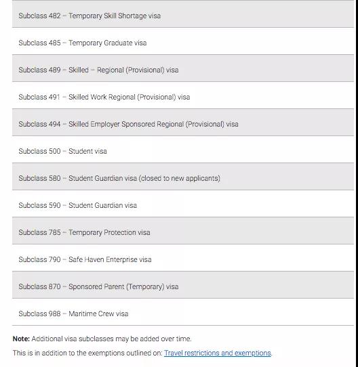Select the Subclass 485 Temporary Graduate visa row
The height and width of the screenshot is (367, 358).
pos(183,41)
